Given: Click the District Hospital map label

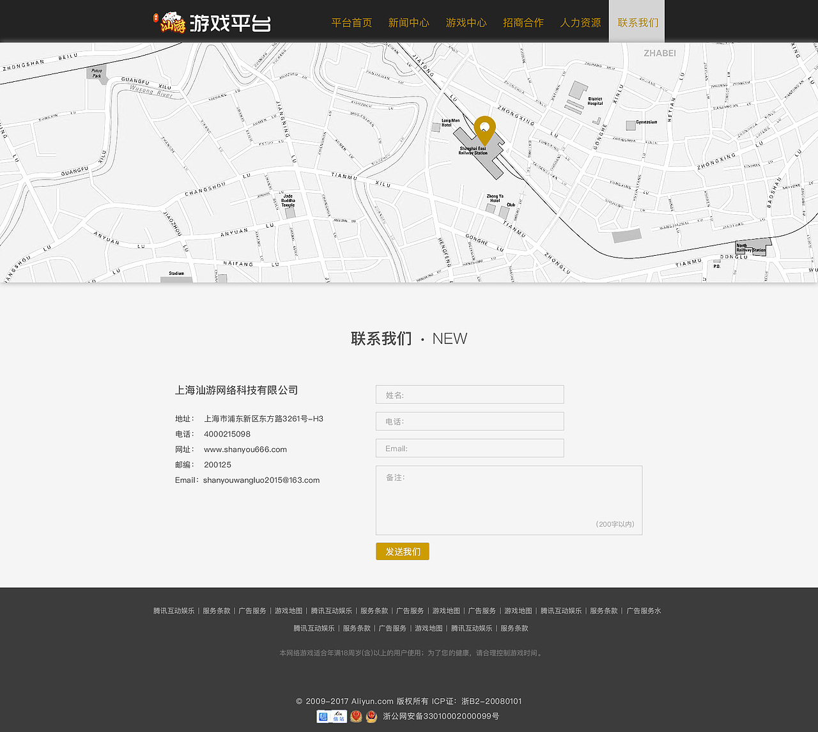Looking at the screenshot, I should (x=595, y=101).
